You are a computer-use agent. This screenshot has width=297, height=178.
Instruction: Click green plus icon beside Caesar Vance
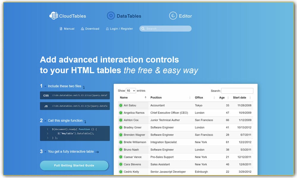coord(121,157)
